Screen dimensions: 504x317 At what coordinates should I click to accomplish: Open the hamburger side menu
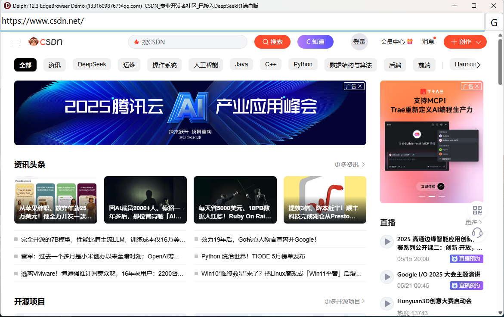pyautogui.click(x=16, y=42)
